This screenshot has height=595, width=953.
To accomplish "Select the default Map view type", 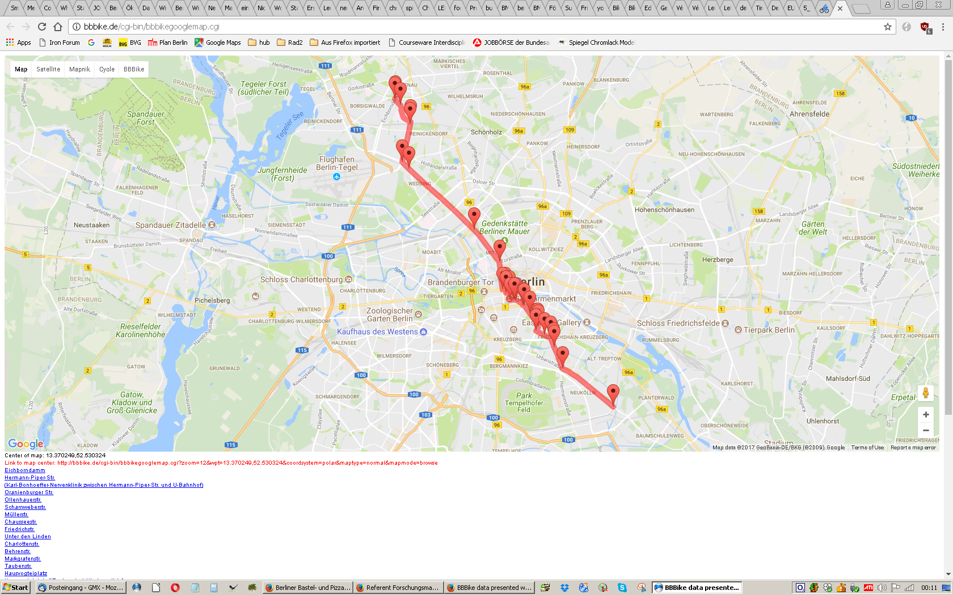I will tap(21, 69).
